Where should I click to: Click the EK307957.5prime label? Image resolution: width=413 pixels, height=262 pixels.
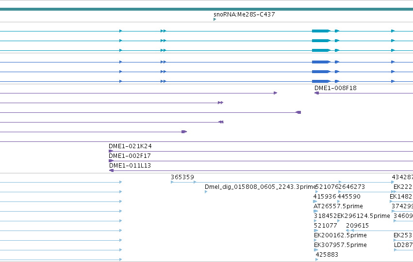pos(340,245)
